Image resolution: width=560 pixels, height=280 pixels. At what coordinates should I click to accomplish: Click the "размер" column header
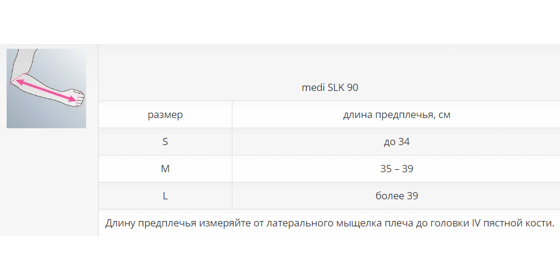pyautogui.click(x=165, y=114)
